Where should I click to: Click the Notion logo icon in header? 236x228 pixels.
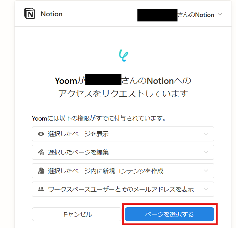(30, 14)
